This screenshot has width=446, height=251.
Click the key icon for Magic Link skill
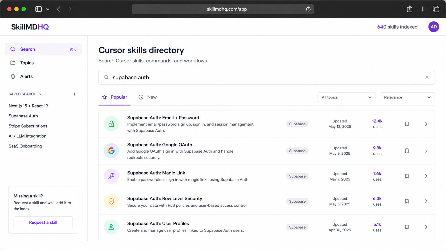111,176
